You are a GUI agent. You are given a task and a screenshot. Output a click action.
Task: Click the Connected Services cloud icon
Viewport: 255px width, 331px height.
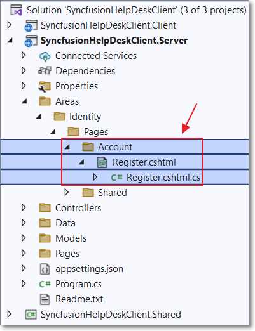[x=45, y=56]
